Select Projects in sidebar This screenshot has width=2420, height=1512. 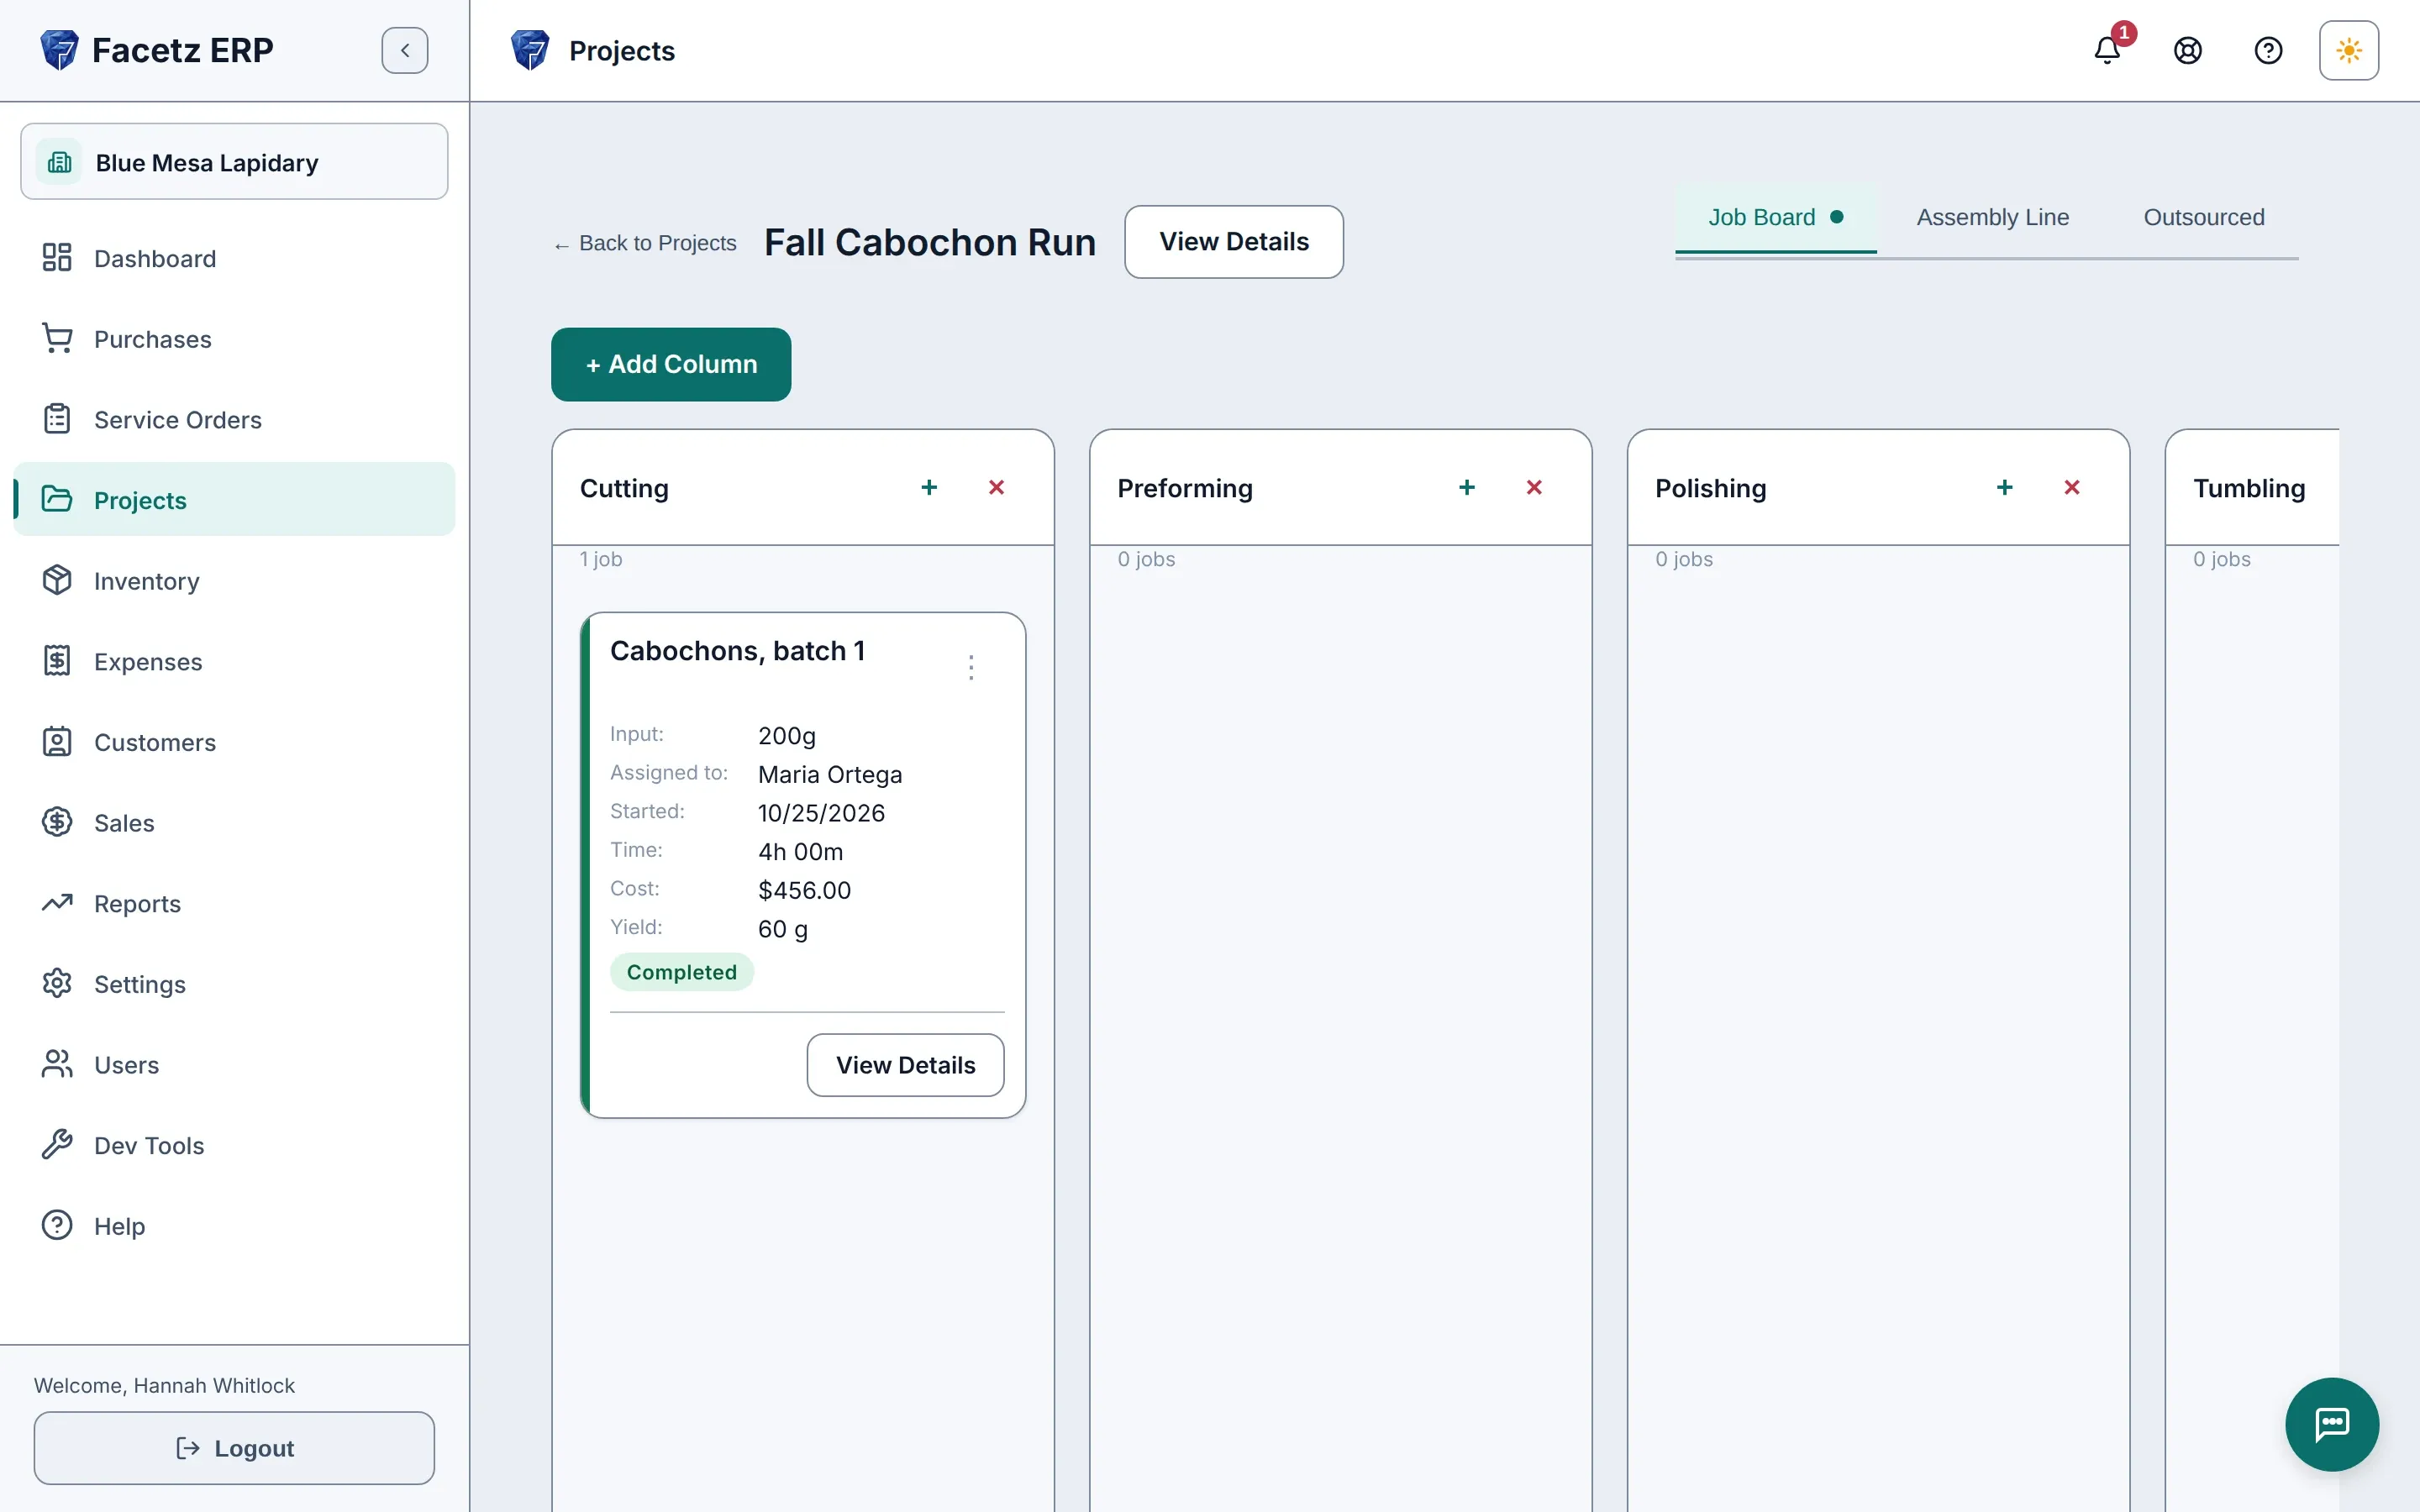[234, 500]
